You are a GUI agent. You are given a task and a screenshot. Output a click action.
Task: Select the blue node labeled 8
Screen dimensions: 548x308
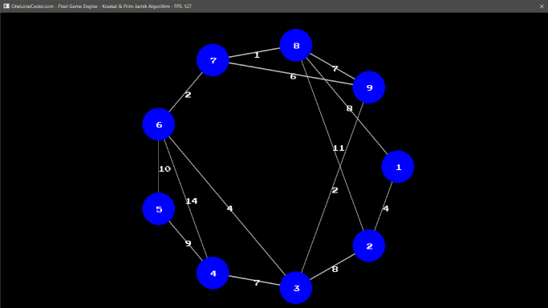pyautogui.click(x=296, y=46)
